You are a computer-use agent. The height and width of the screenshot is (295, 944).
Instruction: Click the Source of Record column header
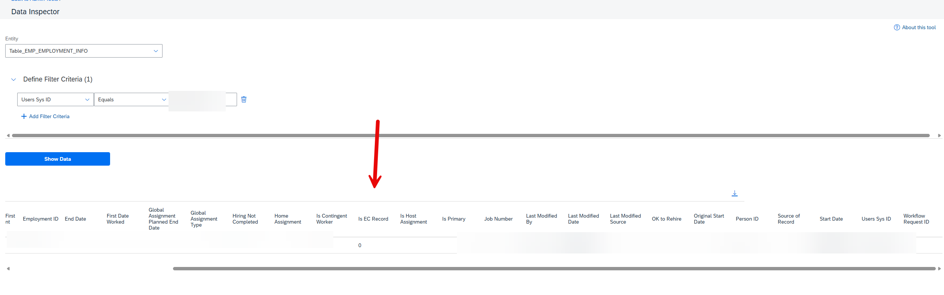(789, 219)
